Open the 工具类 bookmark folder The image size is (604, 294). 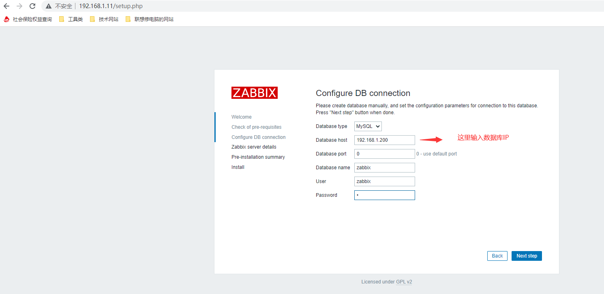tap(71, 19)
